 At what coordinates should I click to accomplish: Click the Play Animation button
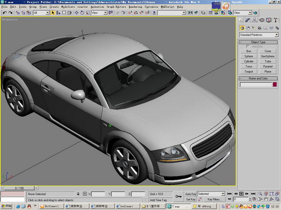click(x=241, y=194)
